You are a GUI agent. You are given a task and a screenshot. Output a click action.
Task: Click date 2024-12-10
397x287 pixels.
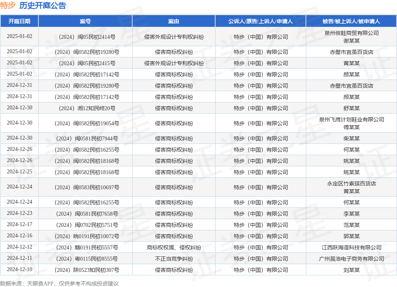pos(19,269)
